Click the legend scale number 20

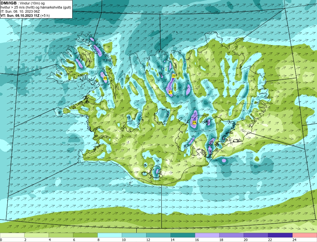pyautogui.click(x=245, y=240)
